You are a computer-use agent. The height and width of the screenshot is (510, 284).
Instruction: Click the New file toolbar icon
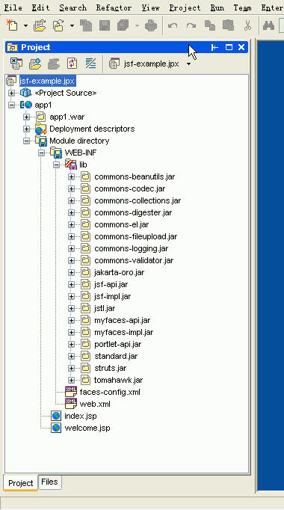tap(12, 25)
